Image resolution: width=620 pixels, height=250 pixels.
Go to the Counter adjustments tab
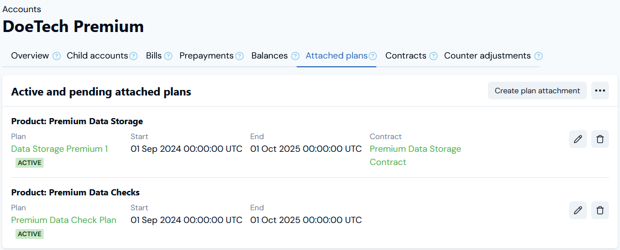tap(487, 56)
